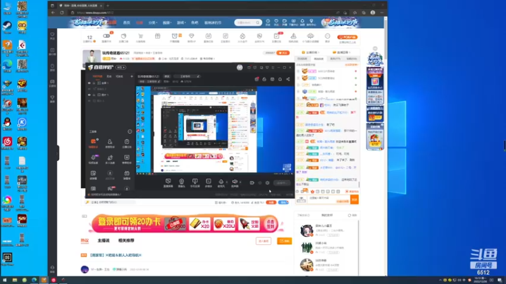Toggle the switch icon in streamer toolbar
506x284 pixels.
pyautogui.click(x=106, y=36)
